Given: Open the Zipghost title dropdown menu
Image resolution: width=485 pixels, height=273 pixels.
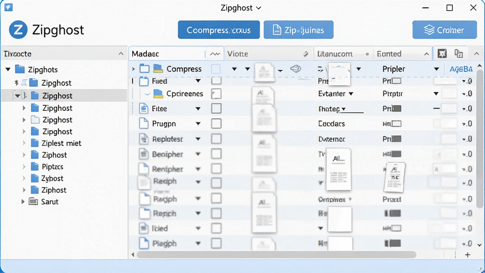Looking at the screenshot, I should (259, 8).
